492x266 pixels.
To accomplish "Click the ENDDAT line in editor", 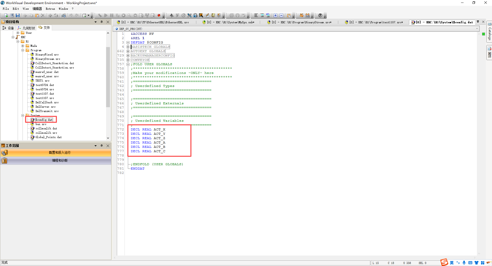I will (137, 169).
